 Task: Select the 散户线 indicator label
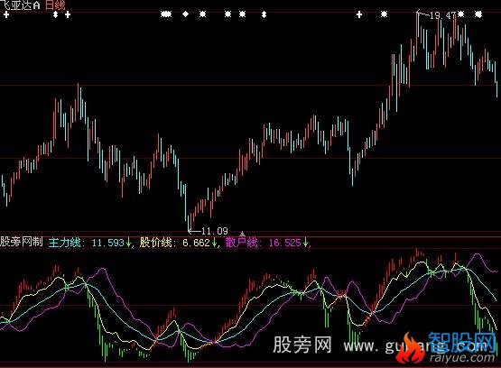(241, 243)
